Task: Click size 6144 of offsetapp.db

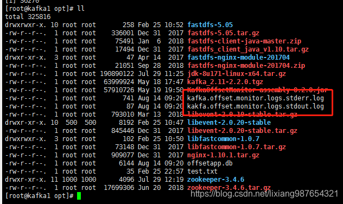Action: click(126, 163)
